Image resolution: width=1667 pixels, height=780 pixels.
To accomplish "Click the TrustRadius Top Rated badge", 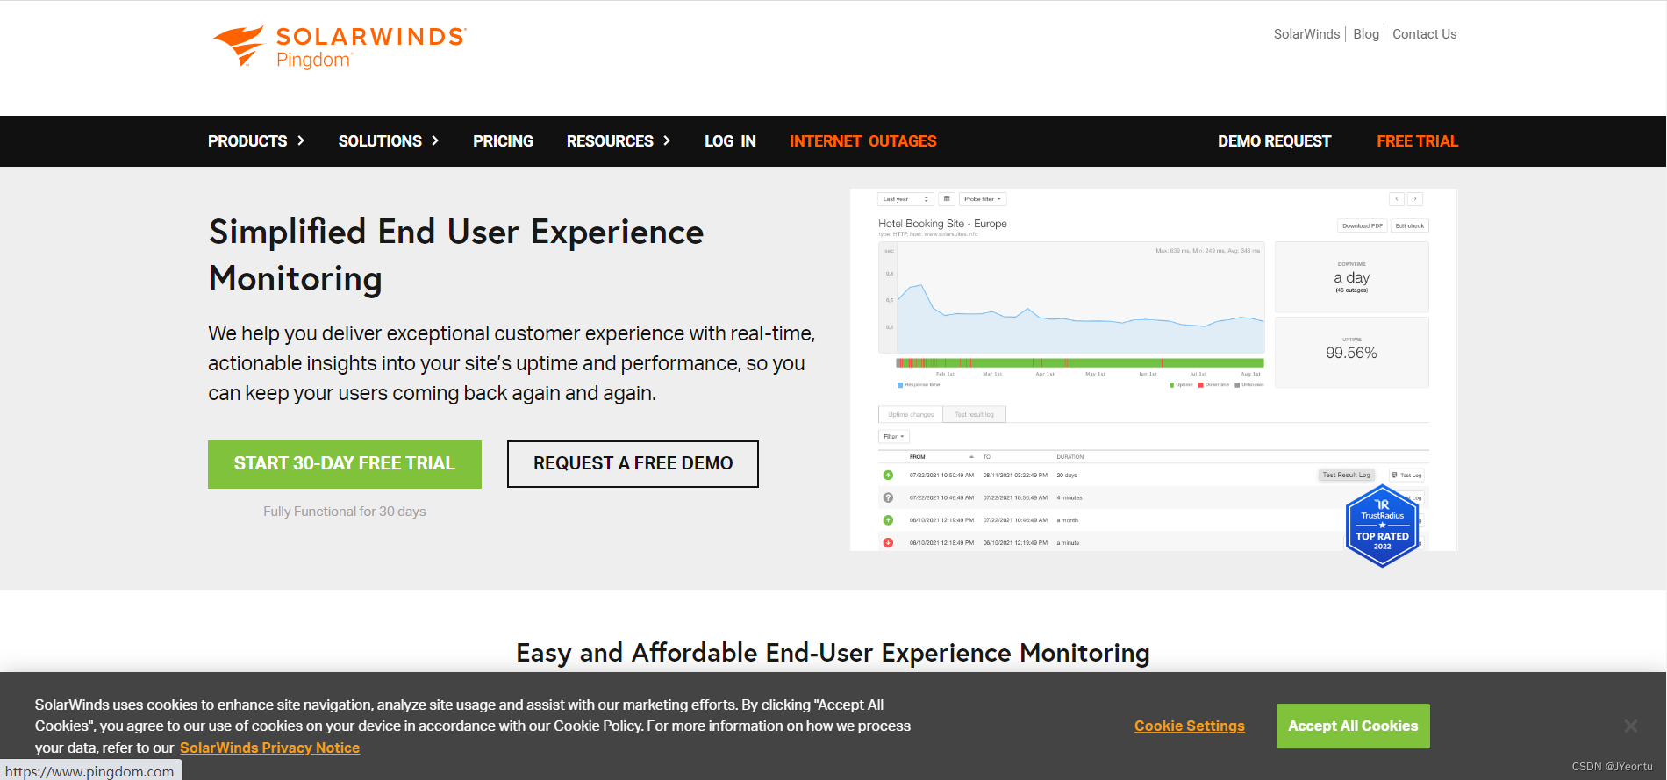I will 1382,526.
